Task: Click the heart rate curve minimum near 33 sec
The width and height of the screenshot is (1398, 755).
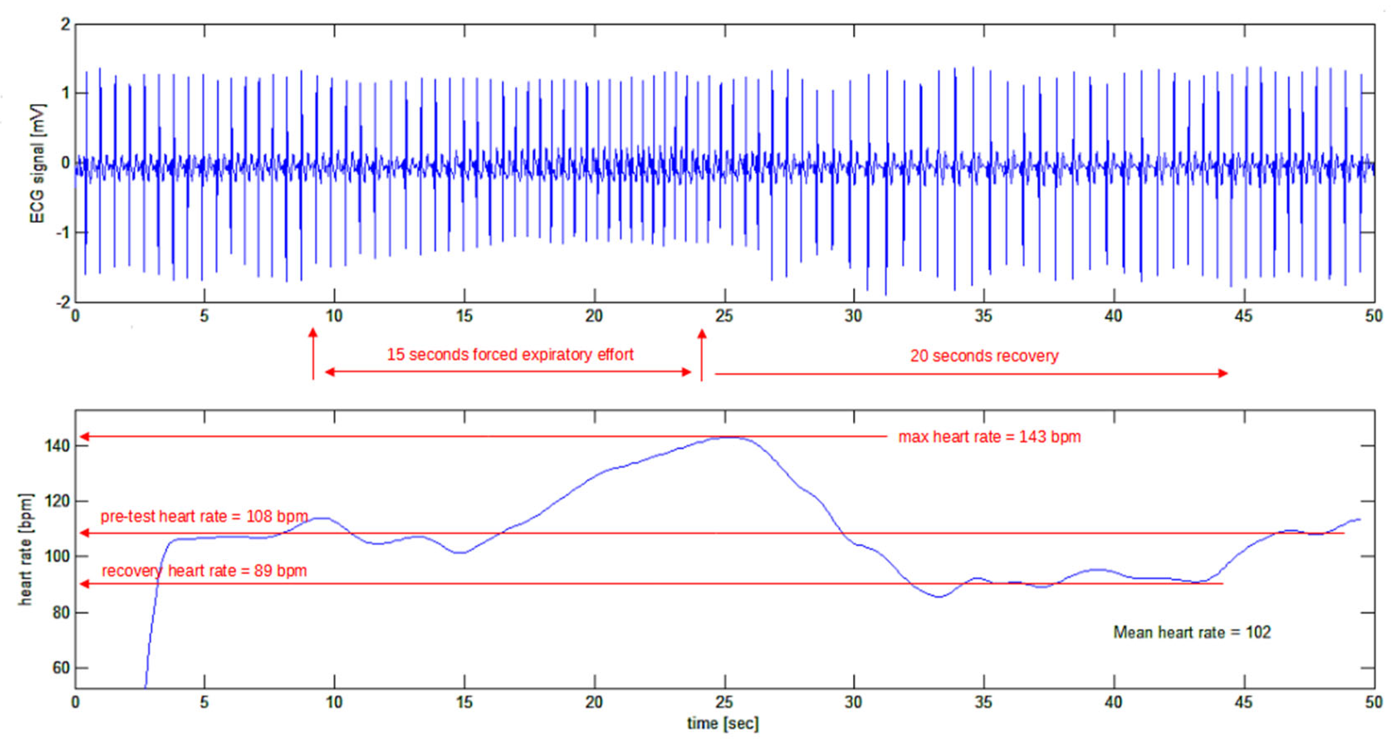Action: tap(939, 597)
